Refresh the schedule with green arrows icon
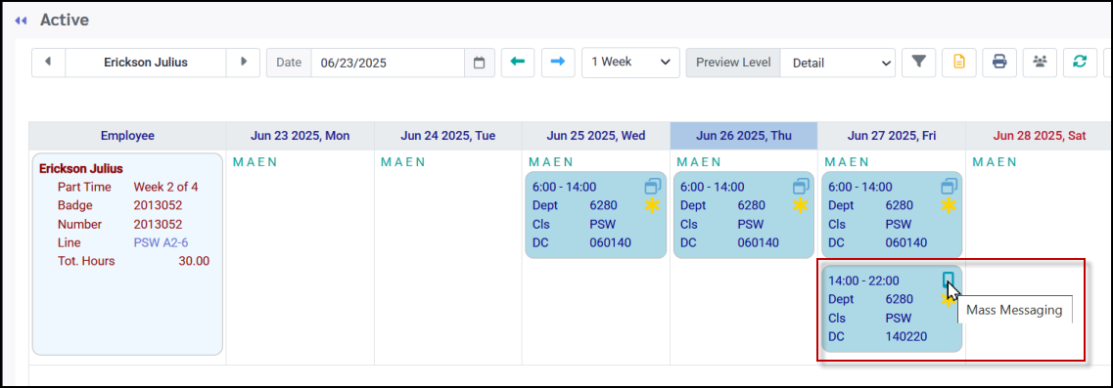 click(x=1080, y=63)
